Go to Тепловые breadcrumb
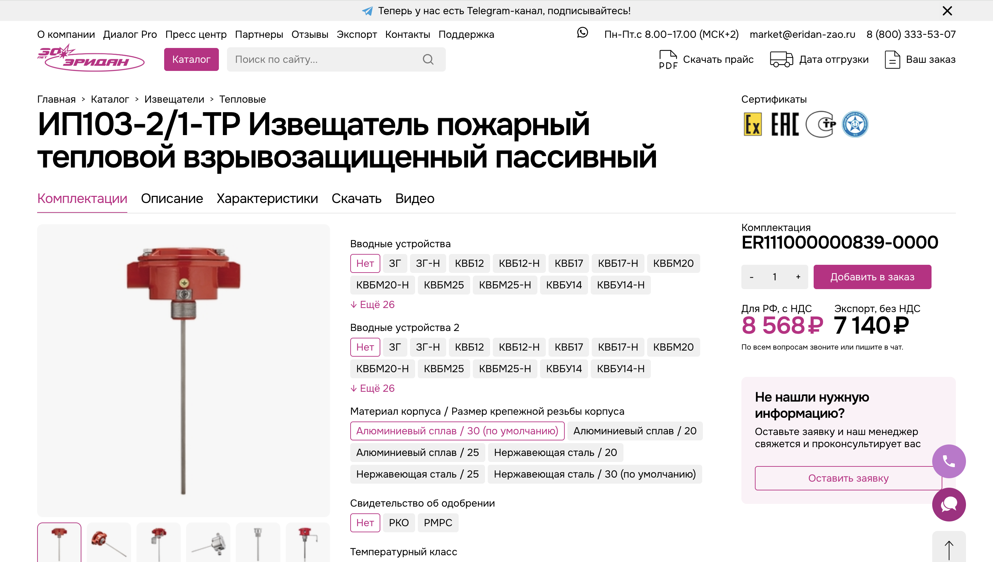The image size is (993, 562). click(243, 99)
